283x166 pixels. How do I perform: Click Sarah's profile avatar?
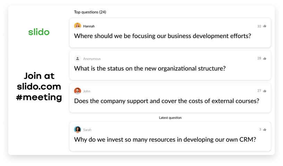78,130
